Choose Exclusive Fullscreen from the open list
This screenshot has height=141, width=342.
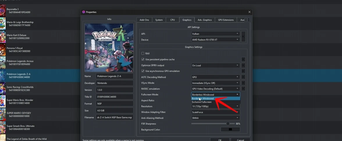(202, 102)
